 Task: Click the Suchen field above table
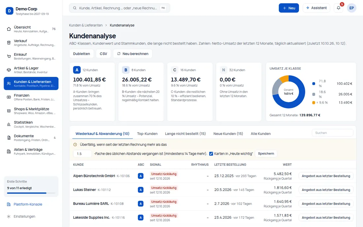(x=332, y=133)
